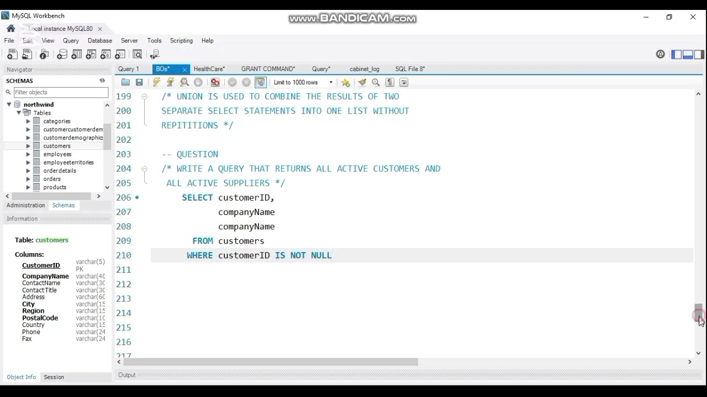Close Local instance MySQL80 connection tab
This screenshot has height=397, width=707.
point(100,29)
